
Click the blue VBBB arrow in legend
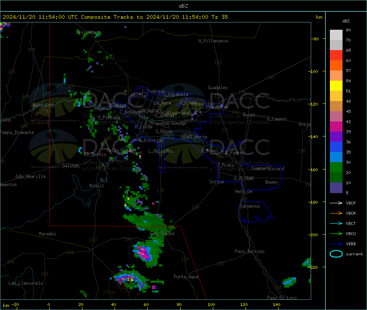tap(336, 244)
